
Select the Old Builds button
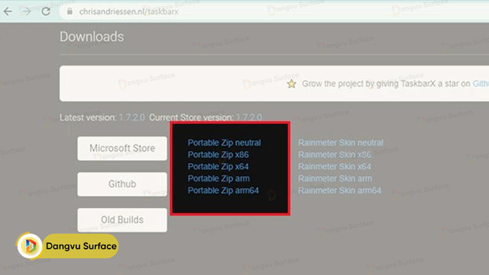point(122,220)
